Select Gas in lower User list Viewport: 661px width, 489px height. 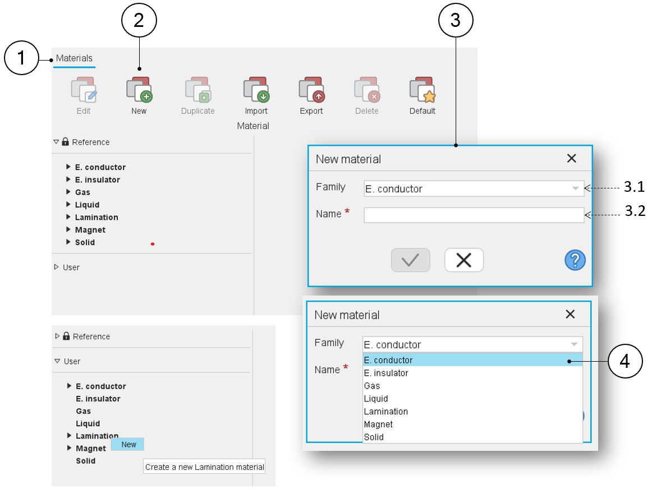point(84,411)
